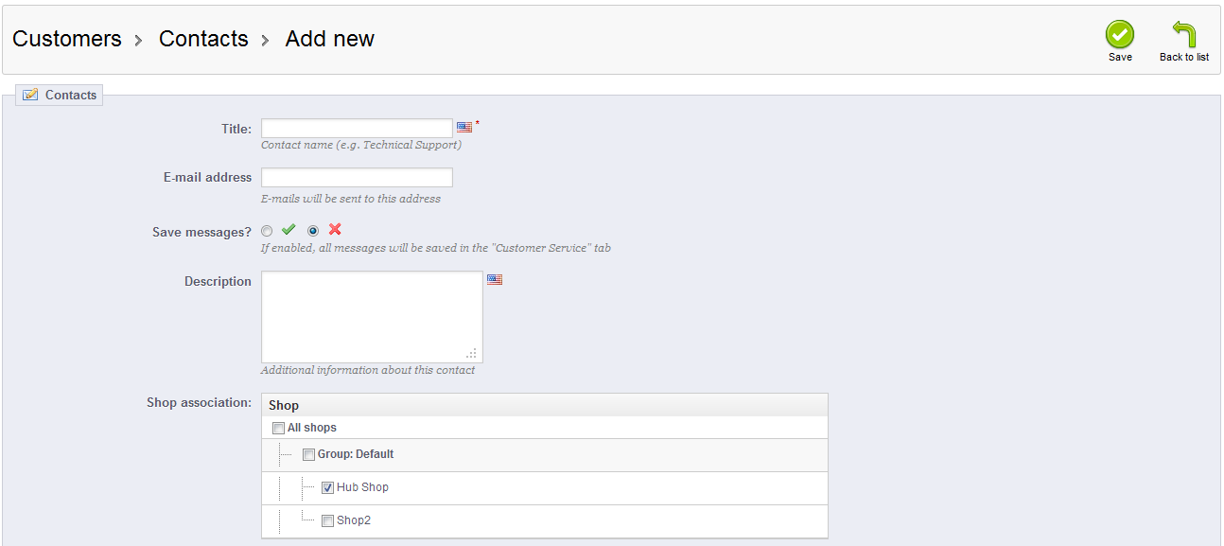The height and width of the screenshot is (546, 1224).
Task: Navigate to Customers via the breadcrumb link
Action: (66, 39)
